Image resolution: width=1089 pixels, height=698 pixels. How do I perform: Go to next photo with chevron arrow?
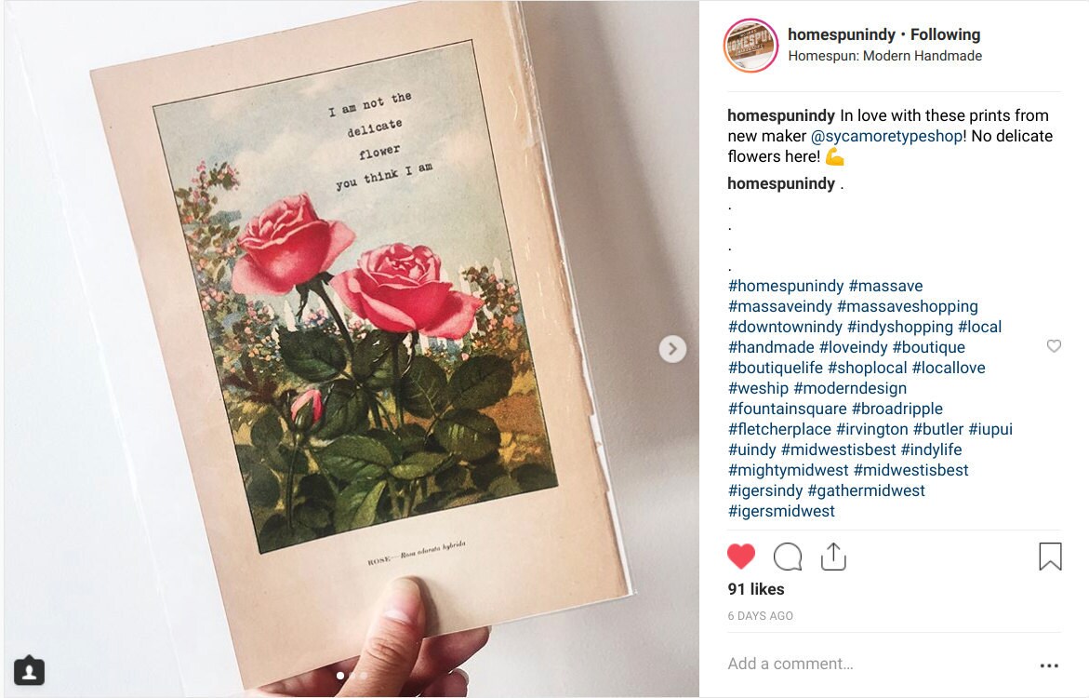point(672,349)
